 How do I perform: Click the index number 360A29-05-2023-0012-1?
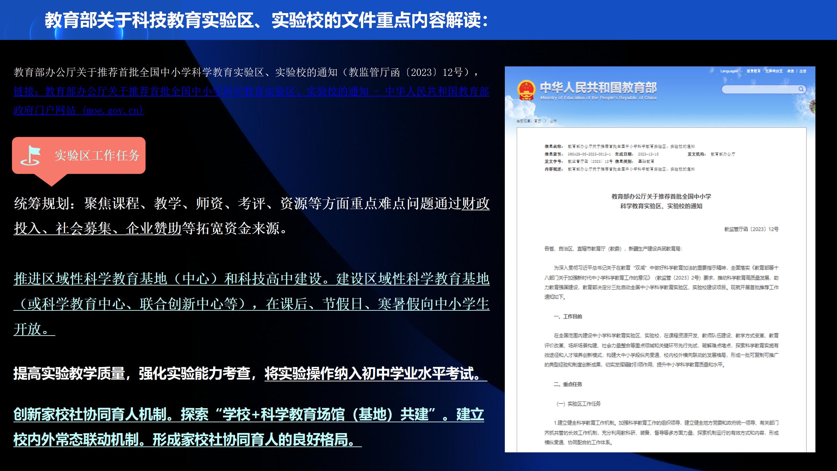589,154
